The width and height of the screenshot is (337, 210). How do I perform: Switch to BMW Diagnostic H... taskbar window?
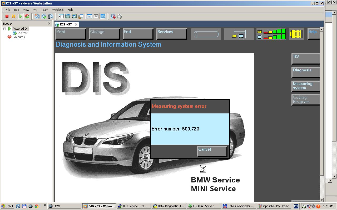[169, 206]
